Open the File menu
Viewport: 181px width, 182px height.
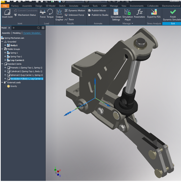[x=5, y=6]
